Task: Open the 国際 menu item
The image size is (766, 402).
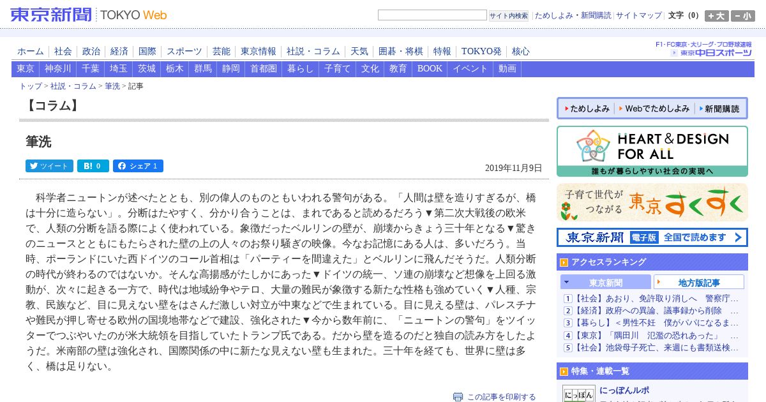Action: coord(147,52)
